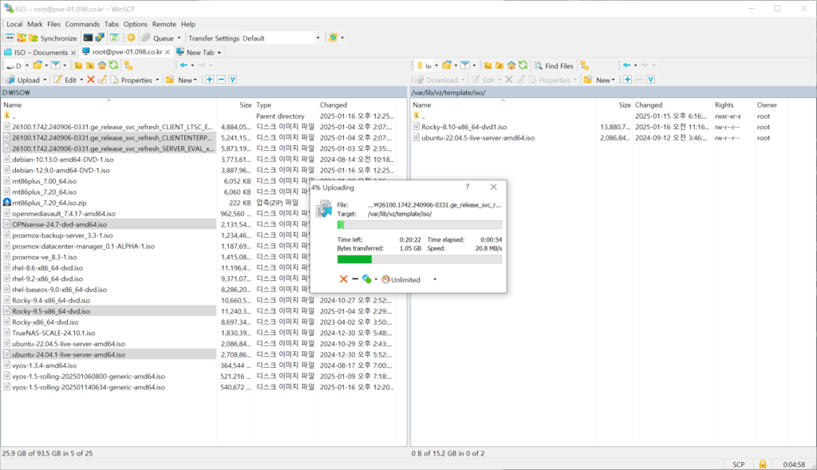The image size is (817, 470).
Task: Open a New Tab session
Action: 199,52
